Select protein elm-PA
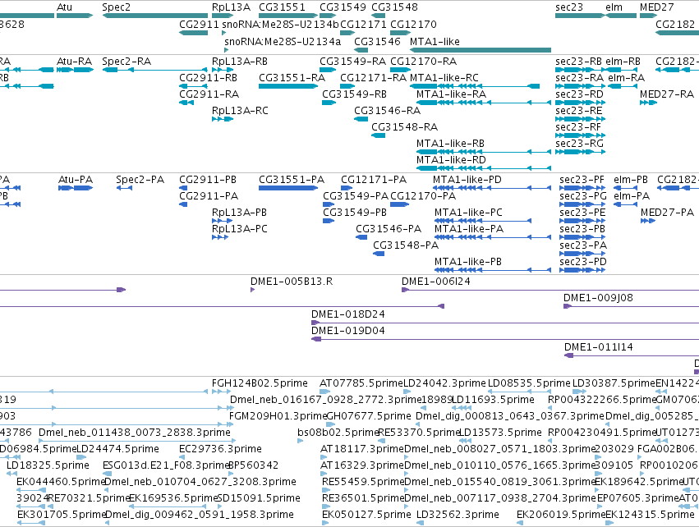The image size is (699, 527). [x=625, y=204]
